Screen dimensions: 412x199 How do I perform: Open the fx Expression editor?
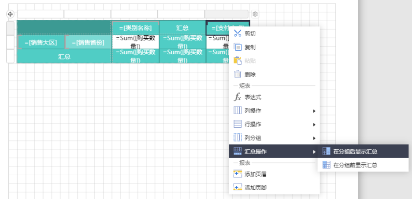click(238, 97)
